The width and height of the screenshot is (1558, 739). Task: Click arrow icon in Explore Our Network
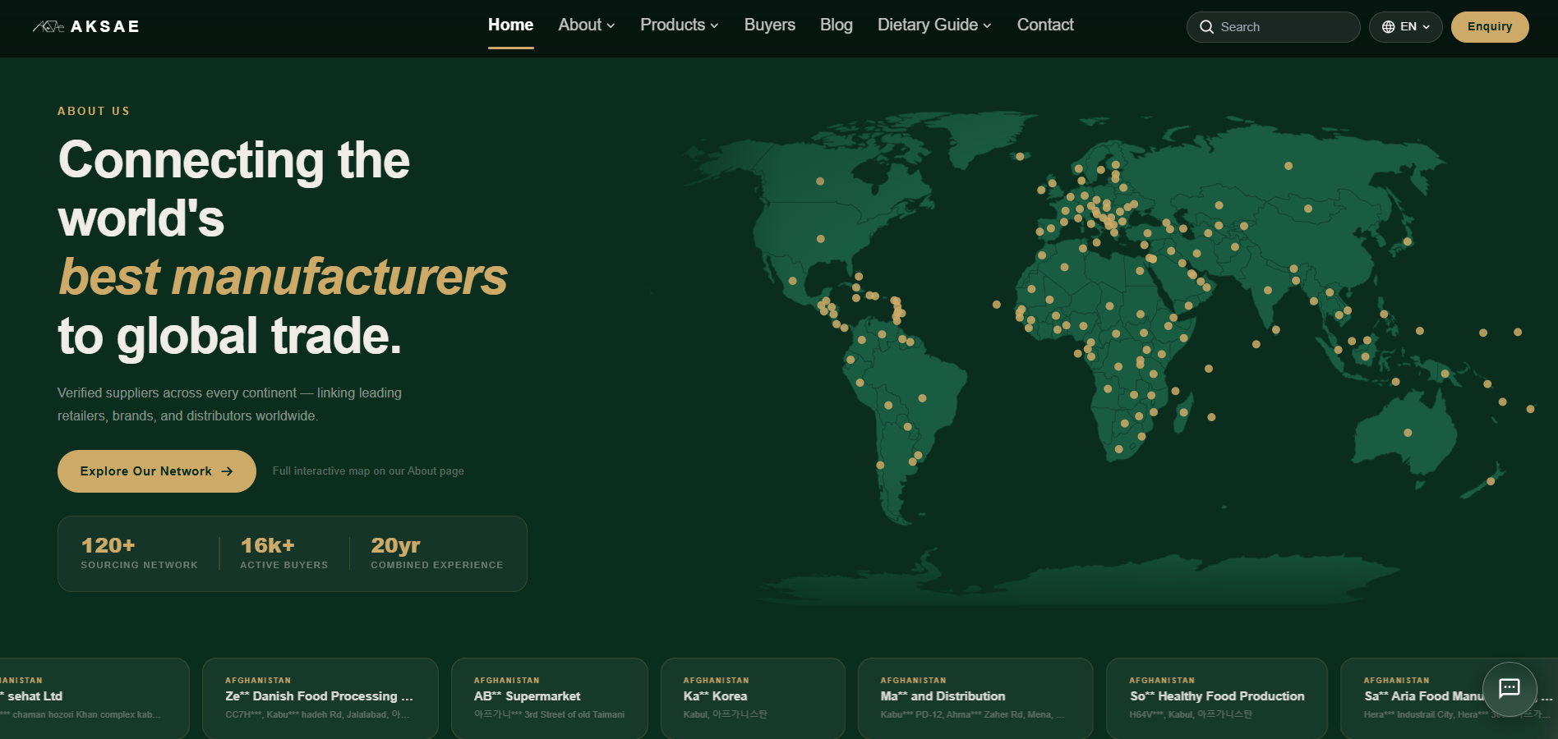228,471
